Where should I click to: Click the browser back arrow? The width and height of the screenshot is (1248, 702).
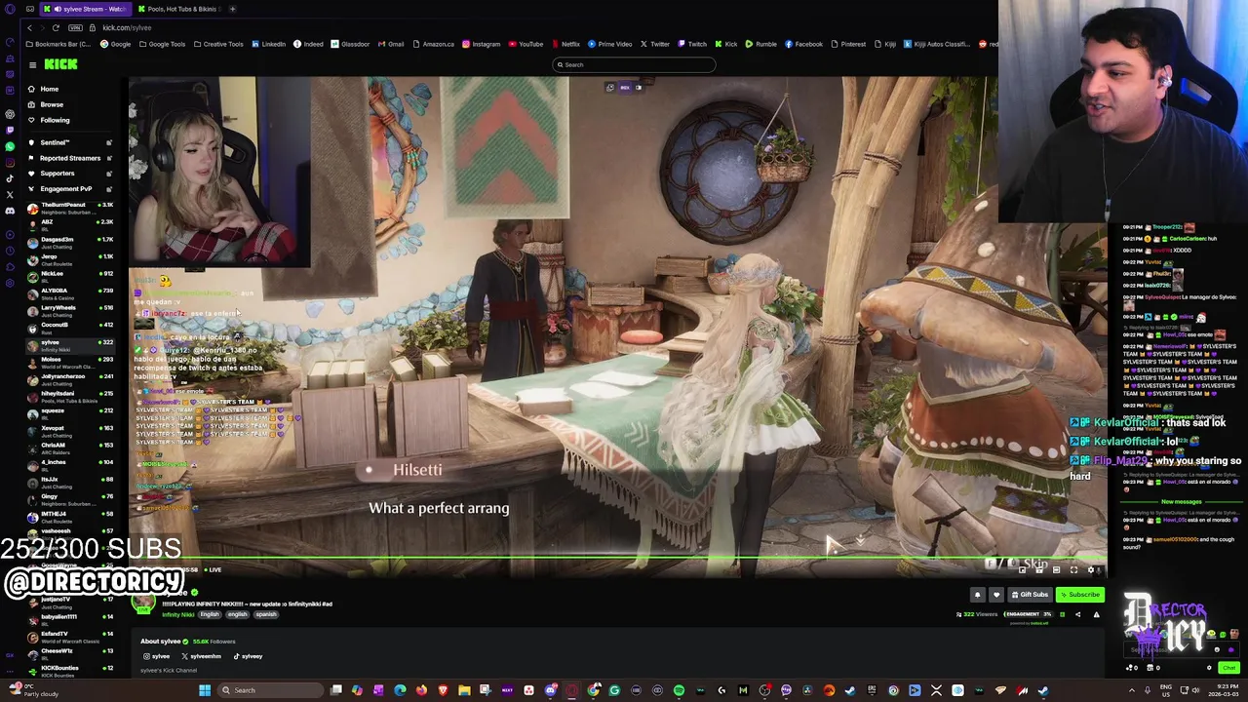29,27
